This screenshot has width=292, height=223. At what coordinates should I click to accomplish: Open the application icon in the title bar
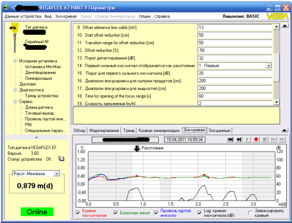[6, 8]
